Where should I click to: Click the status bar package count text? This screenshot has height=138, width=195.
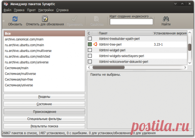point(79,133)
